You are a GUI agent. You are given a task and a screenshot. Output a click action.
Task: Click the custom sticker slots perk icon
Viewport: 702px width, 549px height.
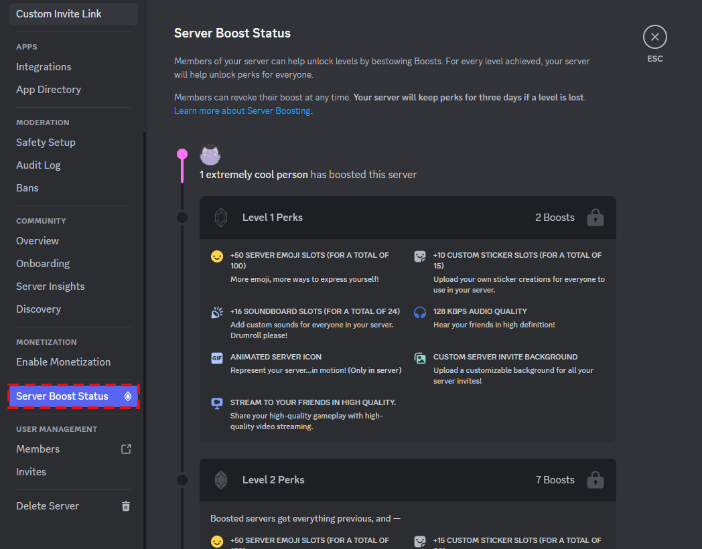coord(419,256)
